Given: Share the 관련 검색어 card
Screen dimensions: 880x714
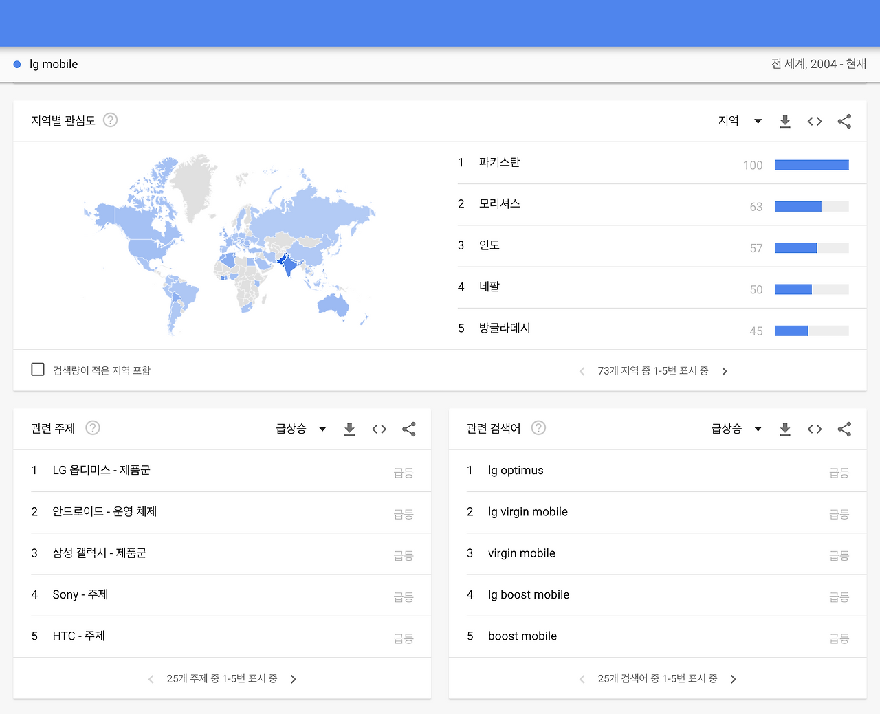Looking at the screenshot, I should coord(844,429).
